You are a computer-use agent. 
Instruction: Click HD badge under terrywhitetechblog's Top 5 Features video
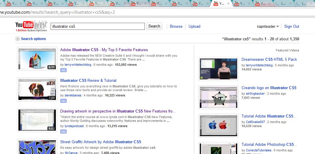(x=63, y=70)
